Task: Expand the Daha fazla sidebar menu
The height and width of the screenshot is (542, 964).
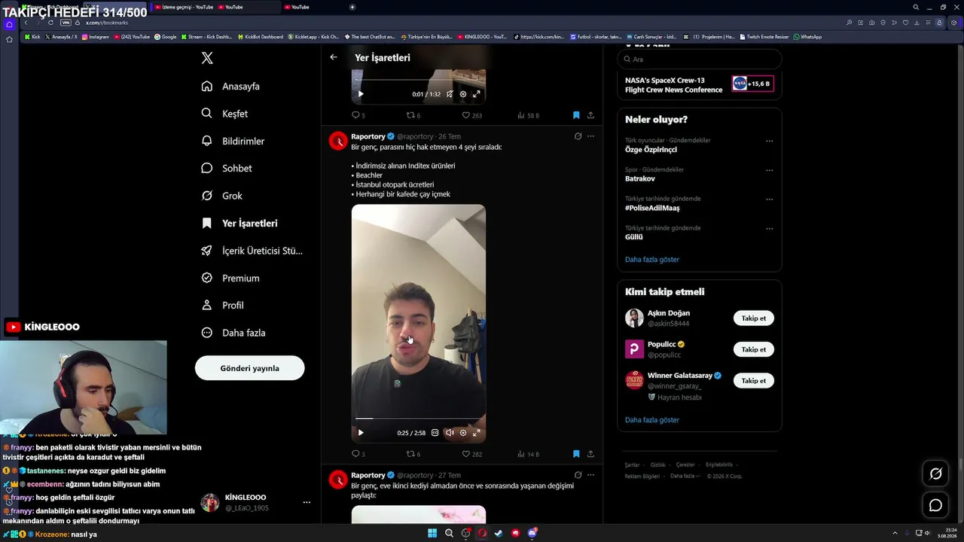Action: click(233, 333)
